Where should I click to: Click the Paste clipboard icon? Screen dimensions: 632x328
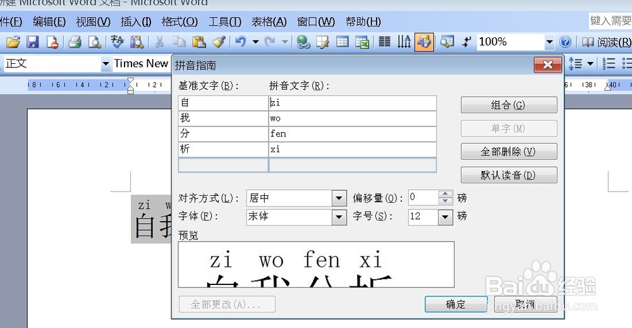[x=198, y=42]
